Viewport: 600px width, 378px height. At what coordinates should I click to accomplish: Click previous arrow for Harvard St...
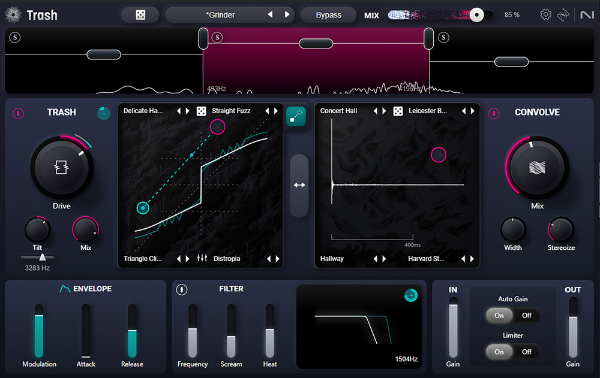(x=463, y=259)
